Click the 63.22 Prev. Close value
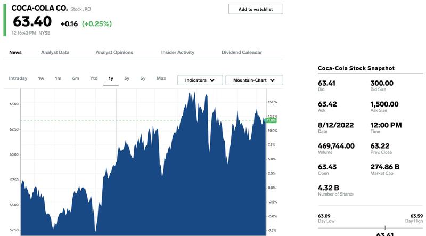426x236 pixels. (x=380, y=146)
